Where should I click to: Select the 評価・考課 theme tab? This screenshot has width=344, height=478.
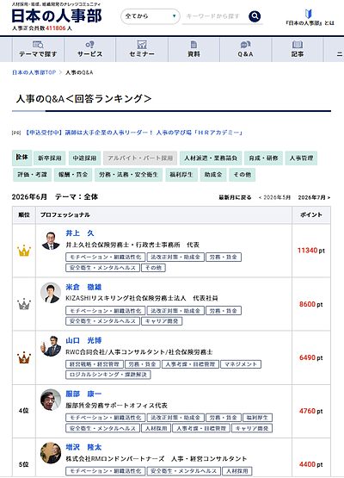[x=32, y=174]
